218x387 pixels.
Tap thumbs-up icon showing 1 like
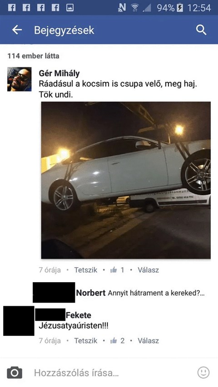point(114,270)
